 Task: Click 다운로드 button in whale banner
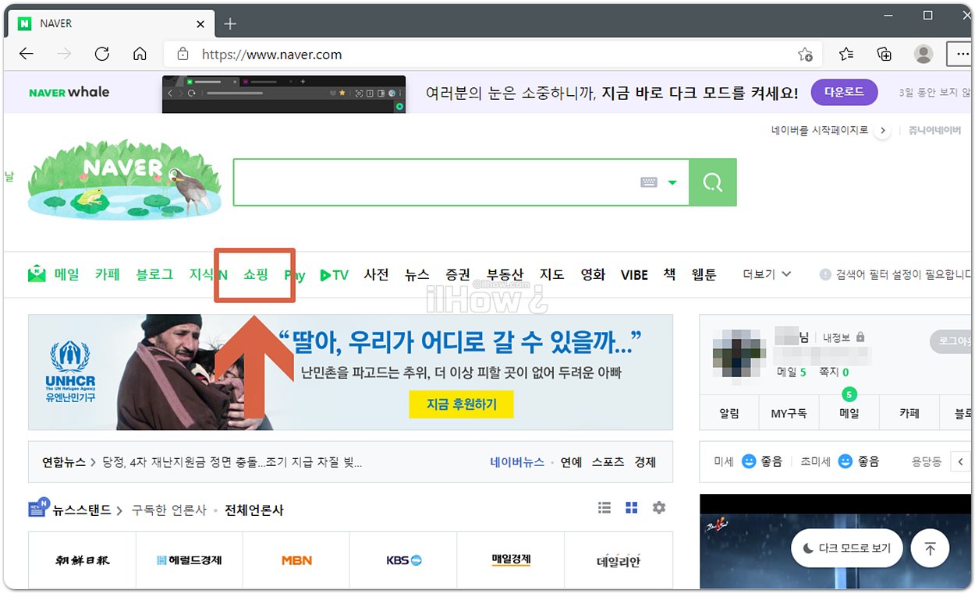click(x=844, y=92)
